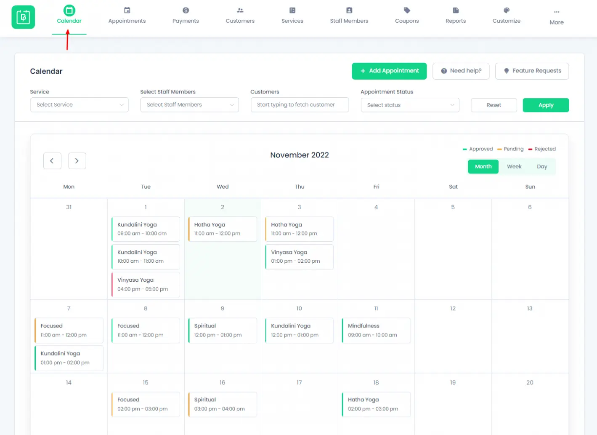Viewport: 597px width, 435px height.
Task: Open Hatha Yoga 02:00 pm appointment
Action: tap(376, 405)
